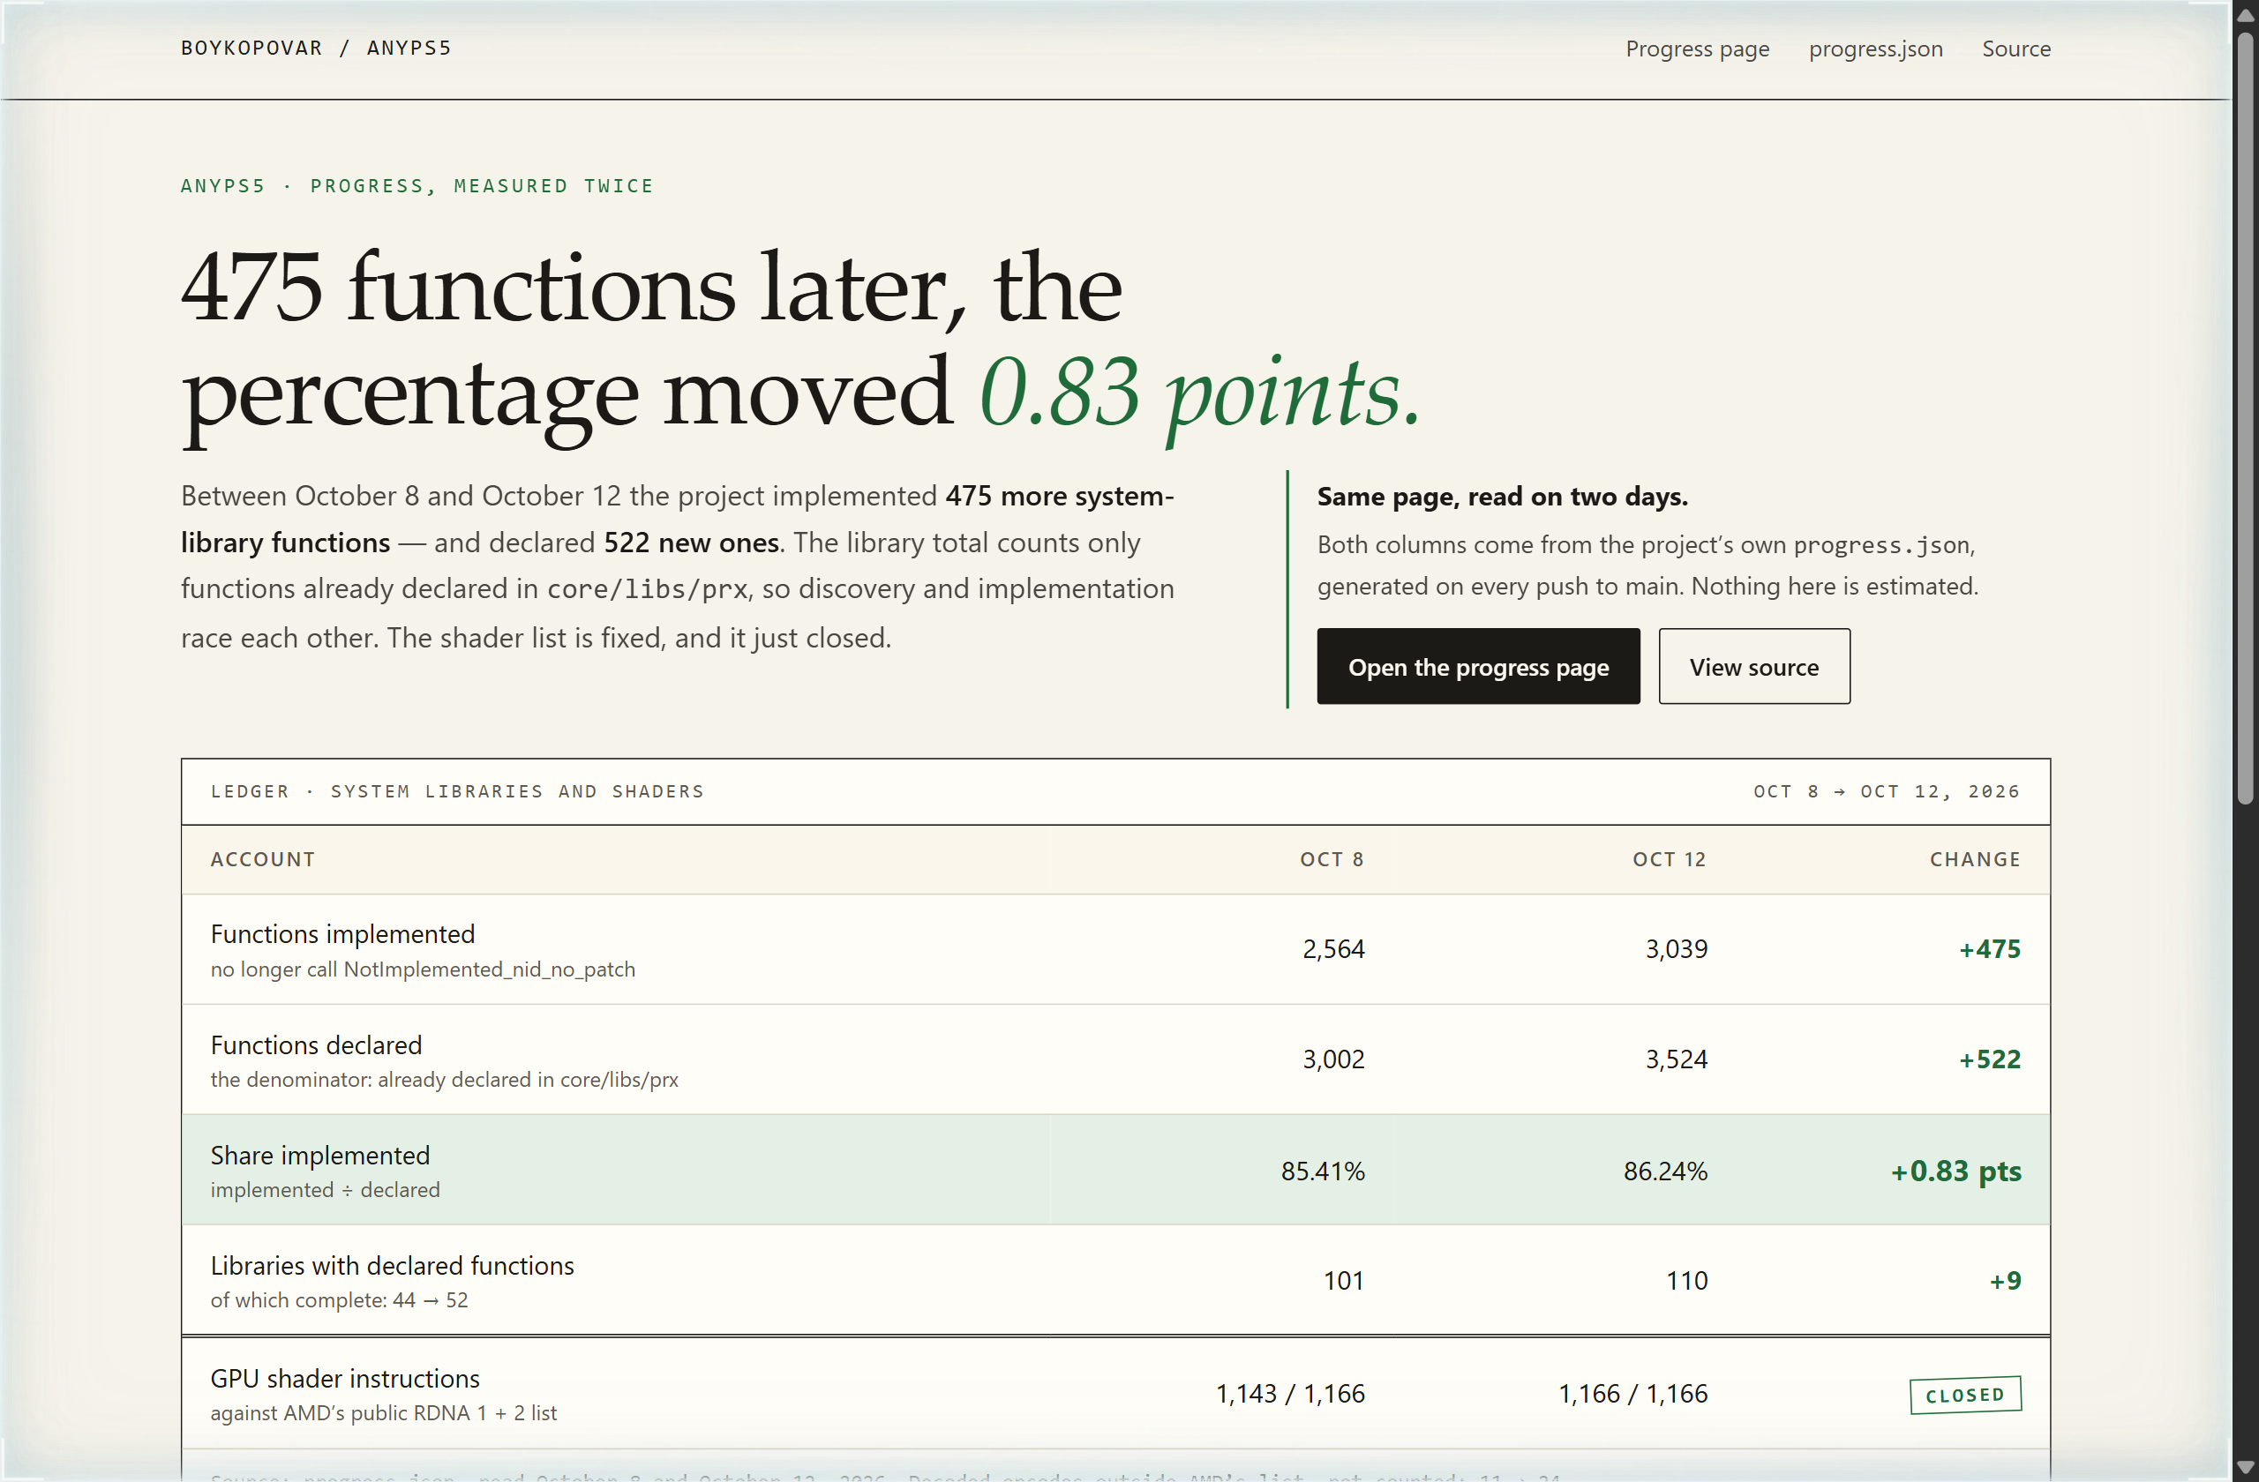
Task: Click the Functions implemented row label
Action: click(x=342, y=933)
